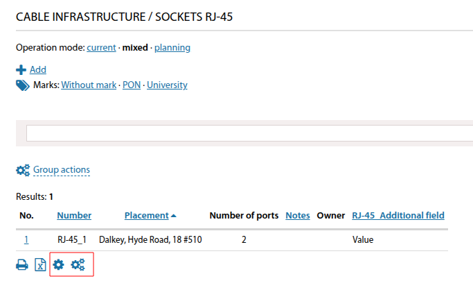Screen dimensions: 473x290
Task: Click the gears icon beside Group actions
Action: (23, 170)
